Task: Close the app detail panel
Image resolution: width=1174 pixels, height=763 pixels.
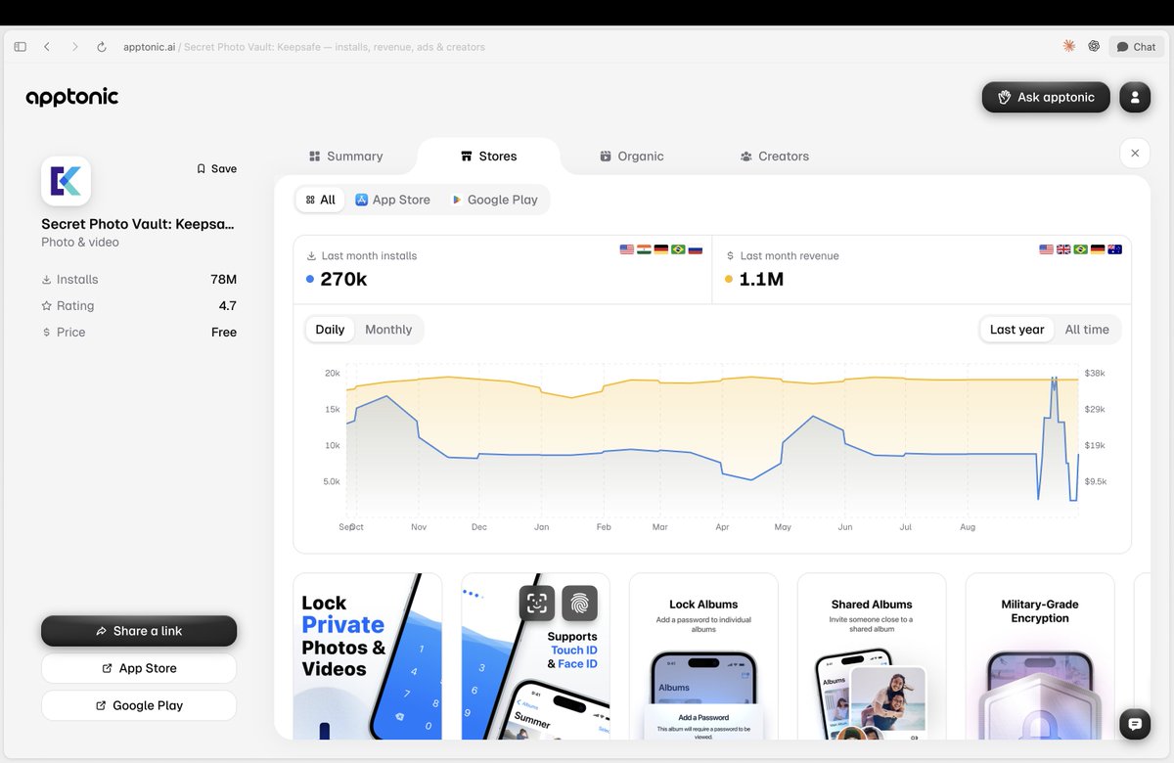Action: click(1135, 153)
